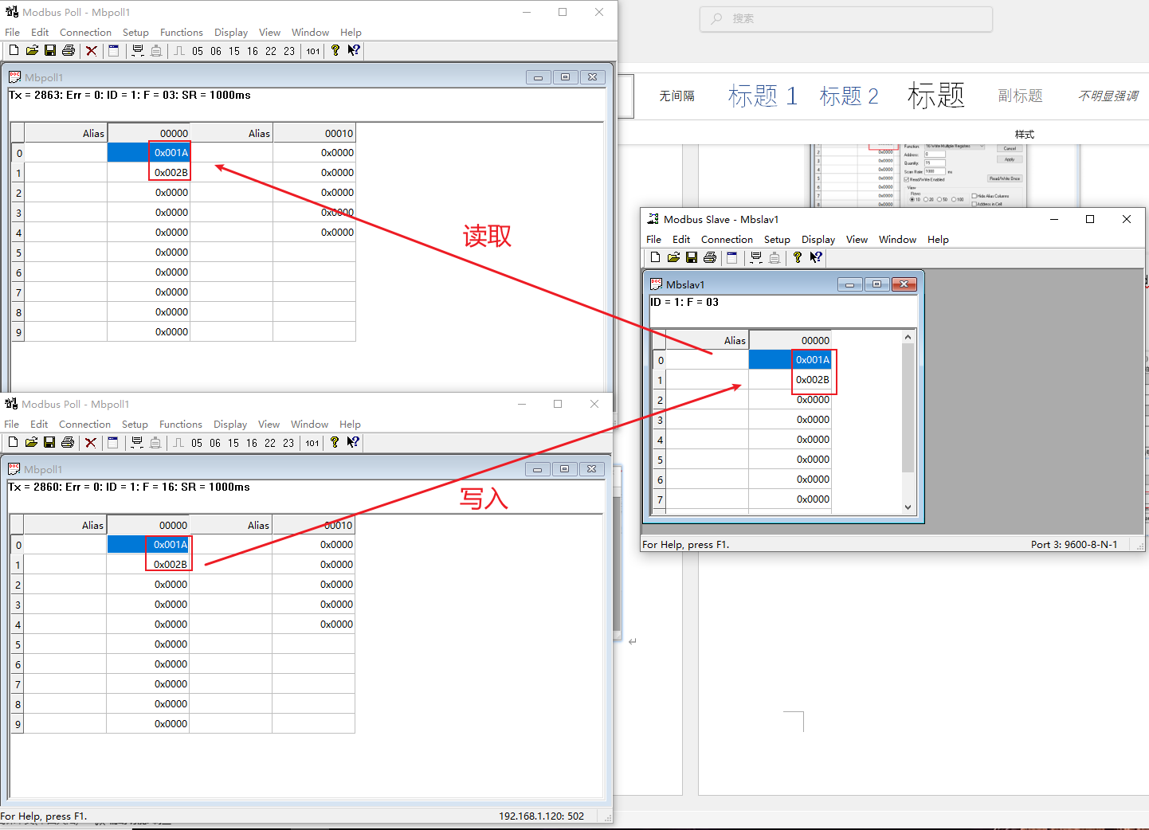The image size is (1149, 830).
Task: Select 0x001A cell in F=16 Mbpoll1 table
Action: [x=147, y=545]
